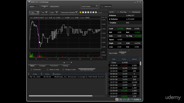184x103 pixels.
Task: Click the Last price 0.4785
Action: [x=120, y=29]
